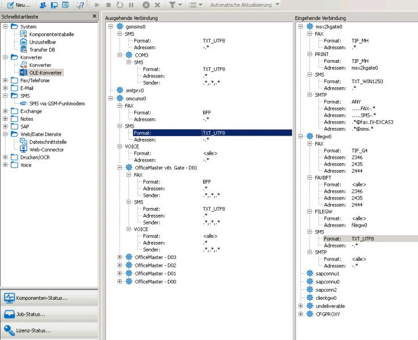
Task: Click the gear icon beside sapconnu1
Action: click(x=310, y=274)
